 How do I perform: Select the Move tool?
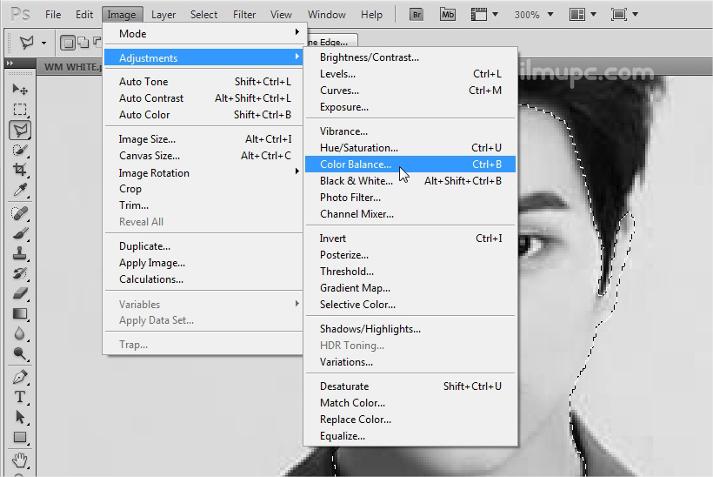(x=20, y=90)
